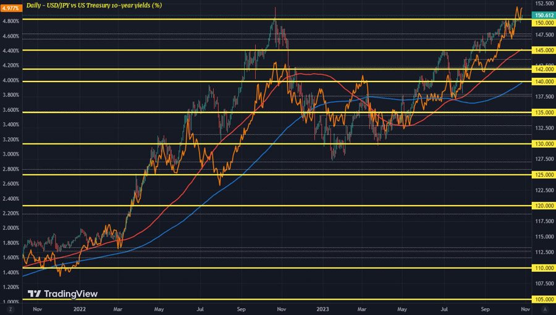Click the 132.500 price axis value

(544, 128)
